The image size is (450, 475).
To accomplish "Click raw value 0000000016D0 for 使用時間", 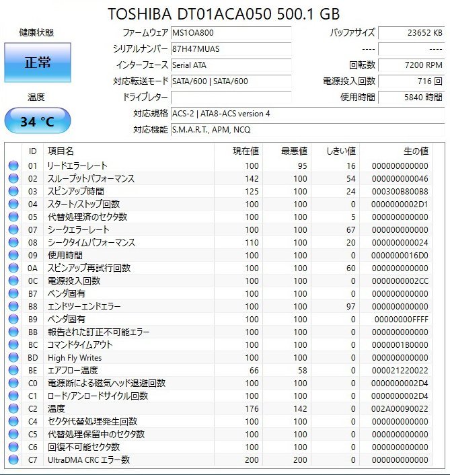I will click(x=400, y=256).
